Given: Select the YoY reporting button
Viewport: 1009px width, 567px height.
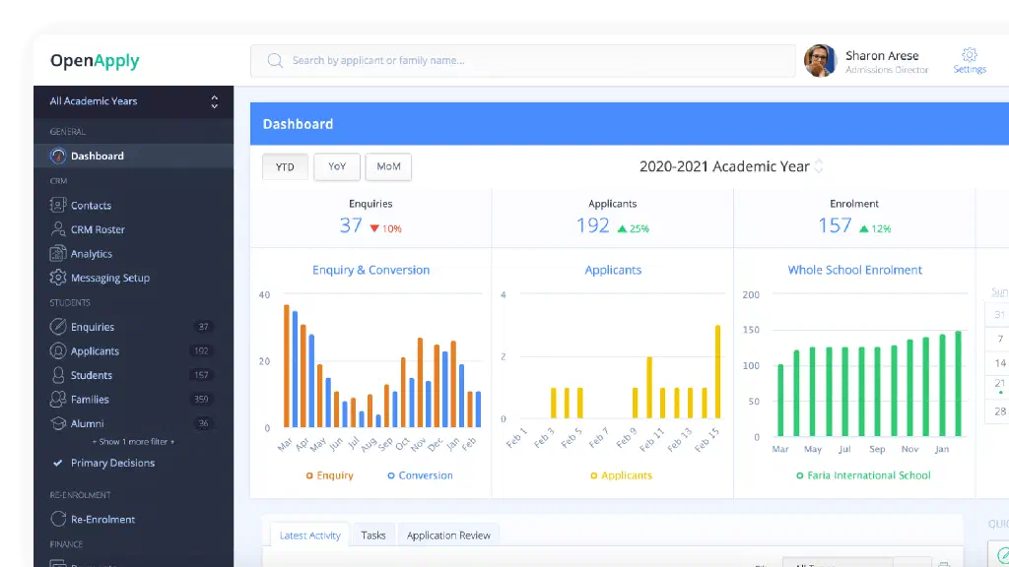Looking at the screenshot, I should [x=337, y=166].
